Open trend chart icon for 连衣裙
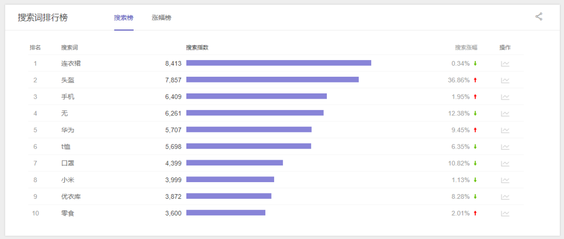Image resolution: width=564 pixels, height=239 pixels. click(505, 64)
